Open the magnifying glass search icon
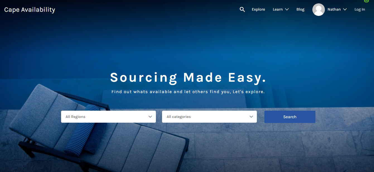 click(242, 9)
